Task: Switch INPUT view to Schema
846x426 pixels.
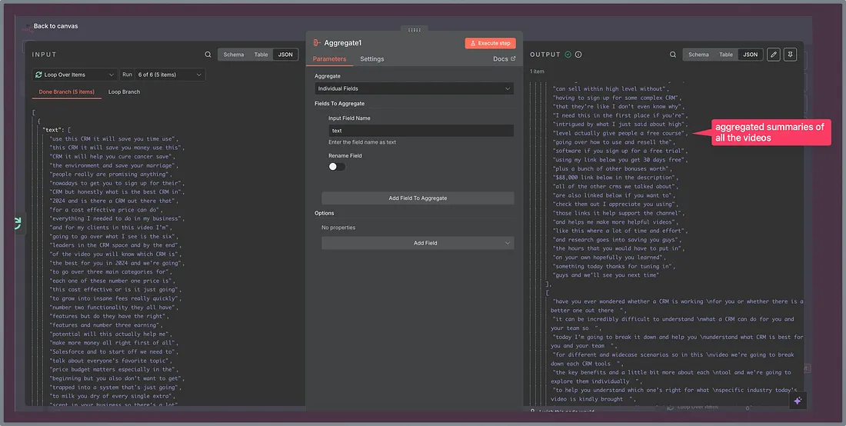Action: 234,55
